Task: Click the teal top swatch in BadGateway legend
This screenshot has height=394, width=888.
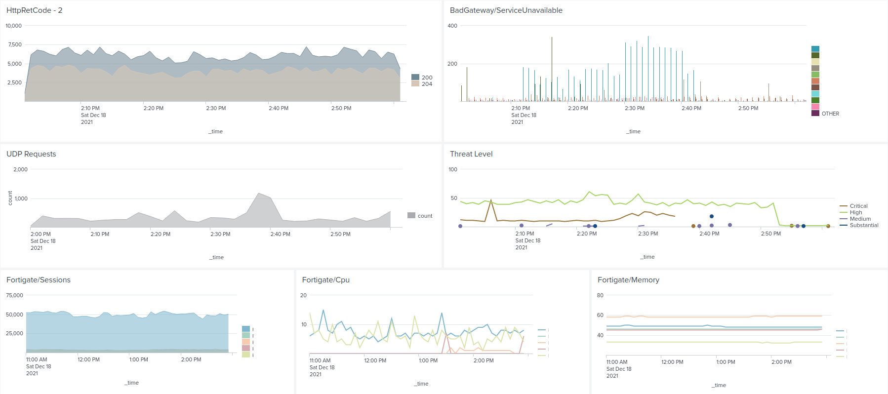Action: click(815, 49)
